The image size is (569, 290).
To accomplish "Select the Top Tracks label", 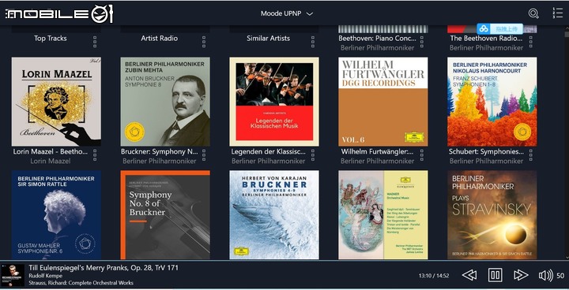I will [51, 39].
